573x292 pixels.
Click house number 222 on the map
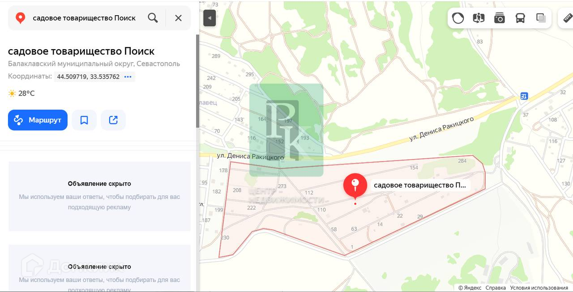pyautogui.click(x=252, y=207)
